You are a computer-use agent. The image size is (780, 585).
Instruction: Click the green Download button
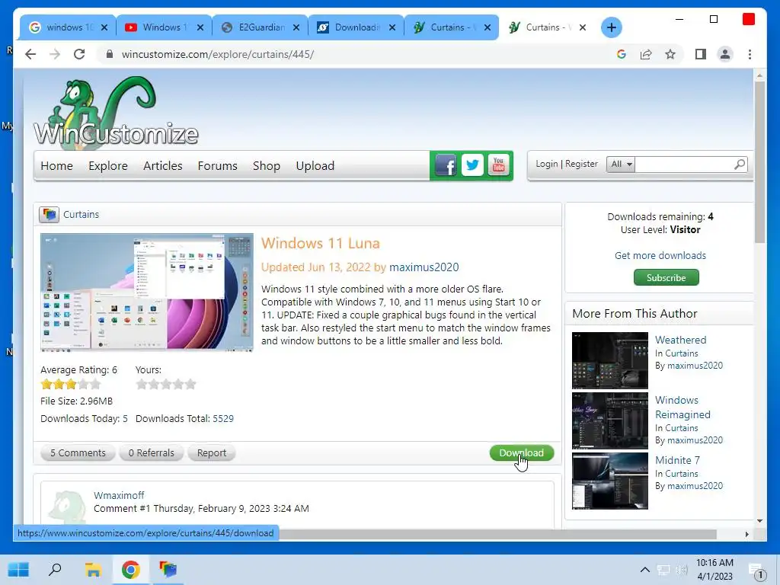click(x=521, y=452)
